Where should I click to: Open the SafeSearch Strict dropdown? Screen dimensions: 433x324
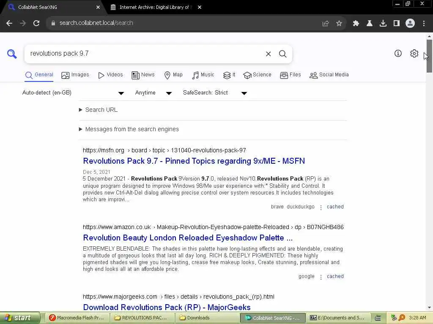(x=215, y=93)
